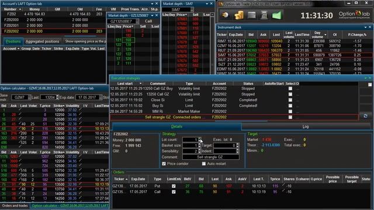
Task: Enable the Auto restart checkbox
Action: (x=204, y=164)
